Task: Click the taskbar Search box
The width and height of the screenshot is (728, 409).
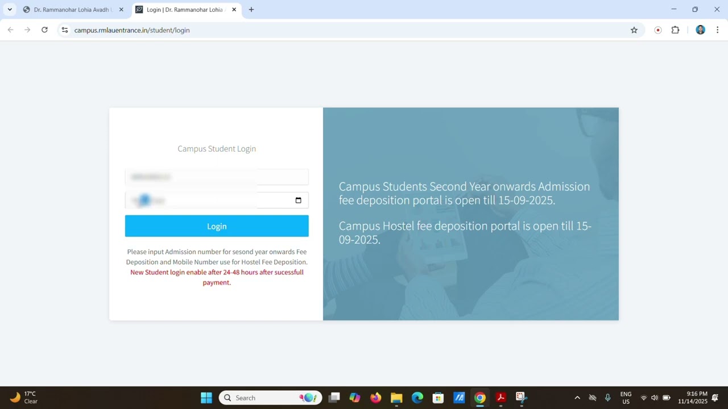Action: (x=270, y=398)
